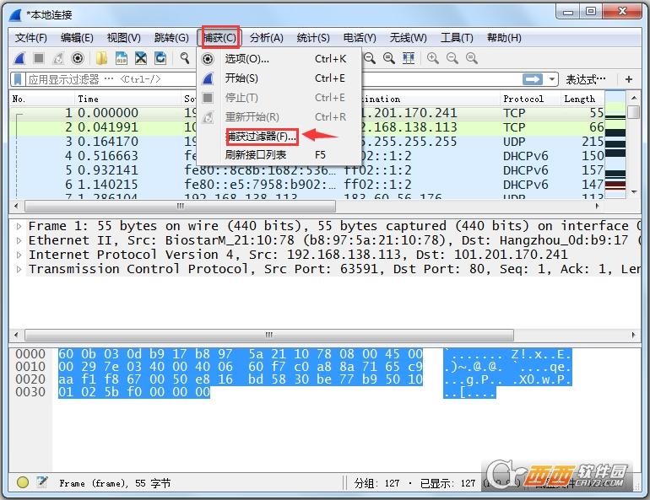Click the packet list horizontal scrollbar thumb
650x500 pixels.
pos(181,206)
